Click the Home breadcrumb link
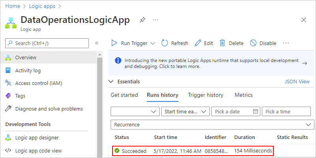The height and width of the screenshot is (158, 316). 13,6
